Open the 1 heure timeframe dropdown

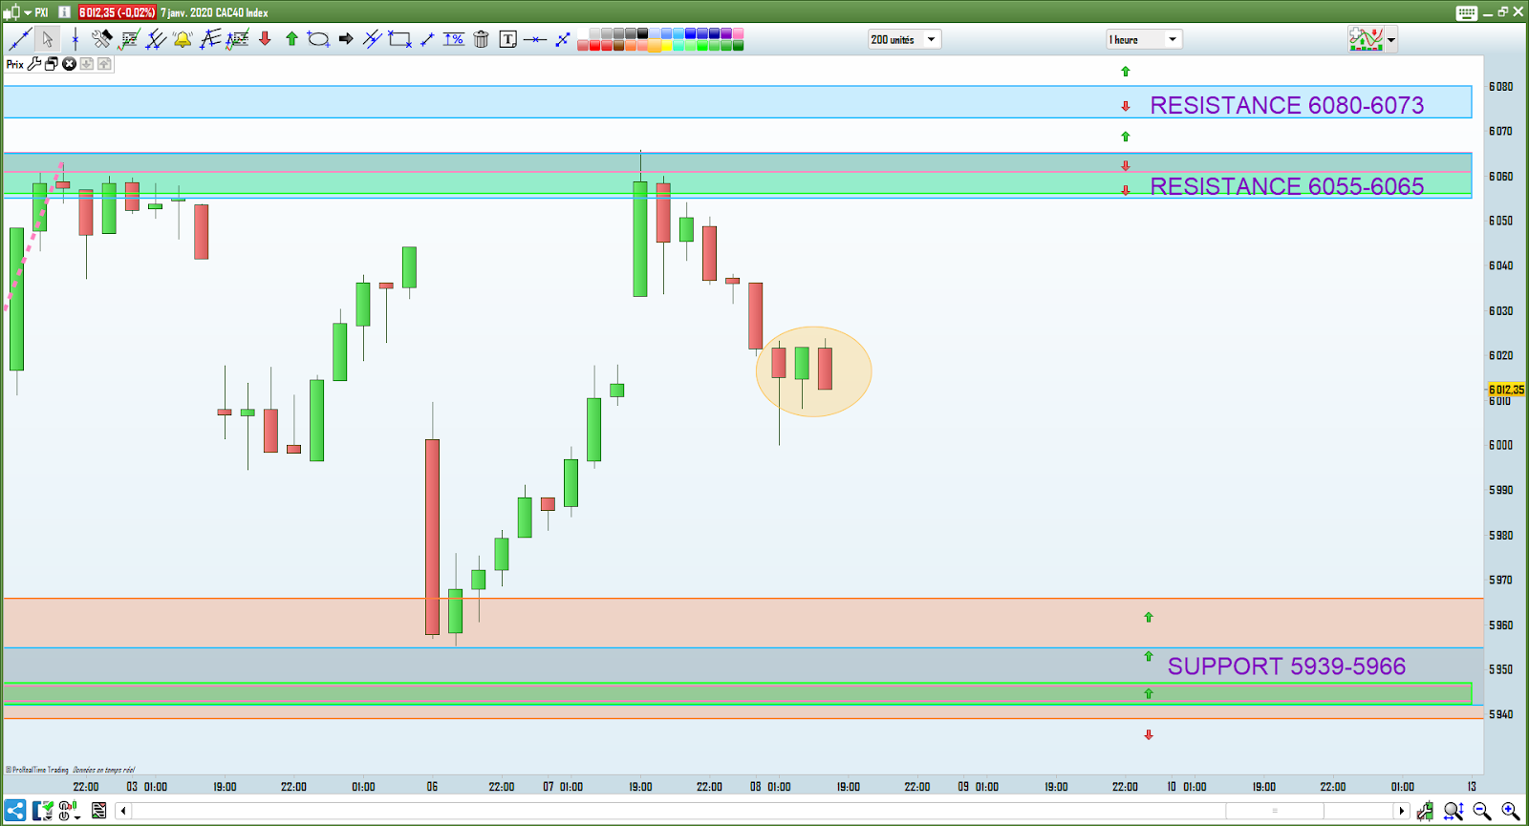(x=1144, y=39)
